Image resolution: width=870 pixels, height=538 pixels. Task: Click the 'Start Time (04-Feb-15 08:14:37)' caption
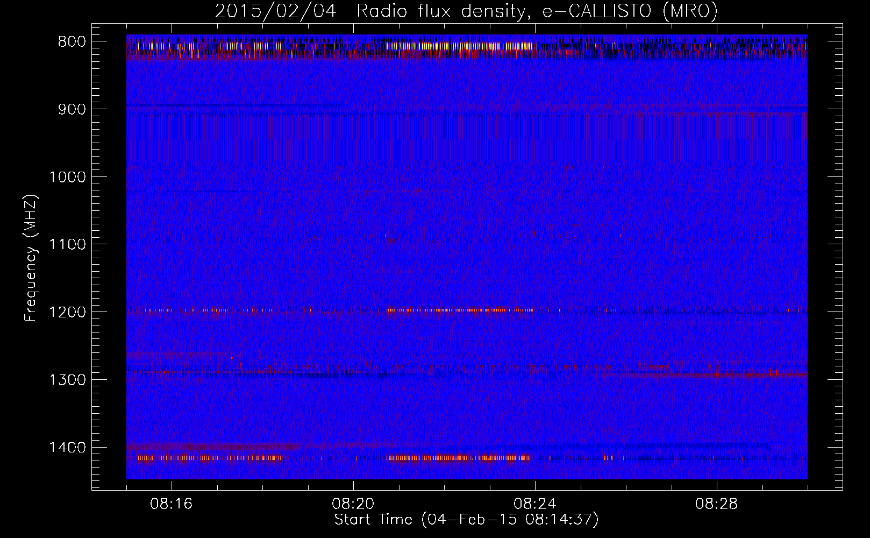(466, 520)
